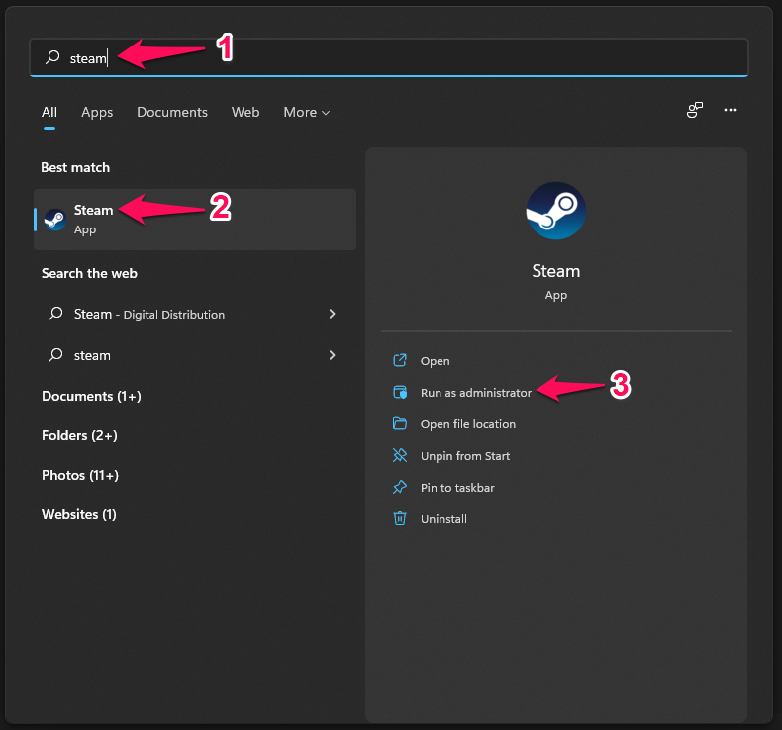Click the Open action's launch icon
The height and width of the screenshot is (730, 782).
400,360
